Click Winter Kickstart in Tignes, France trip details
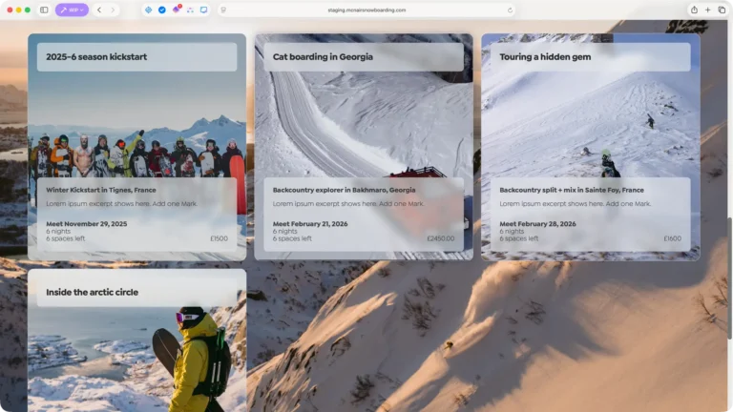 click(101, 190)
